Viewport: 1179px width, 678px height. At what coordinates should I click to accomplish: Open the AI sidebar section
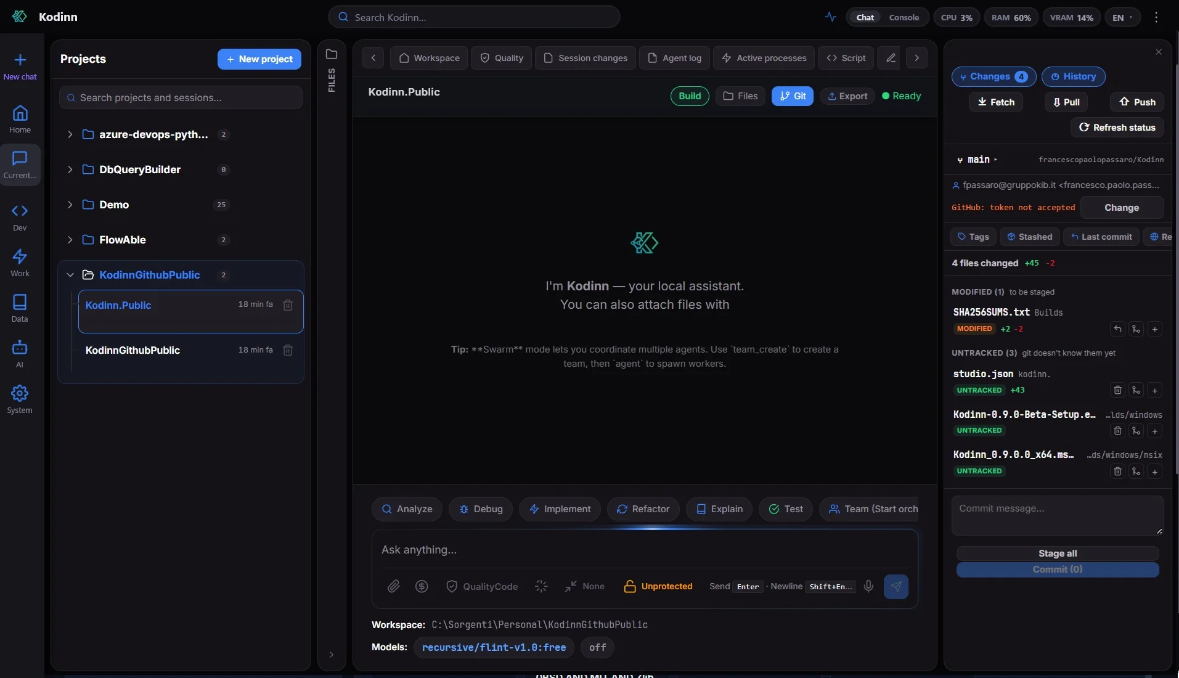[20, 354]
